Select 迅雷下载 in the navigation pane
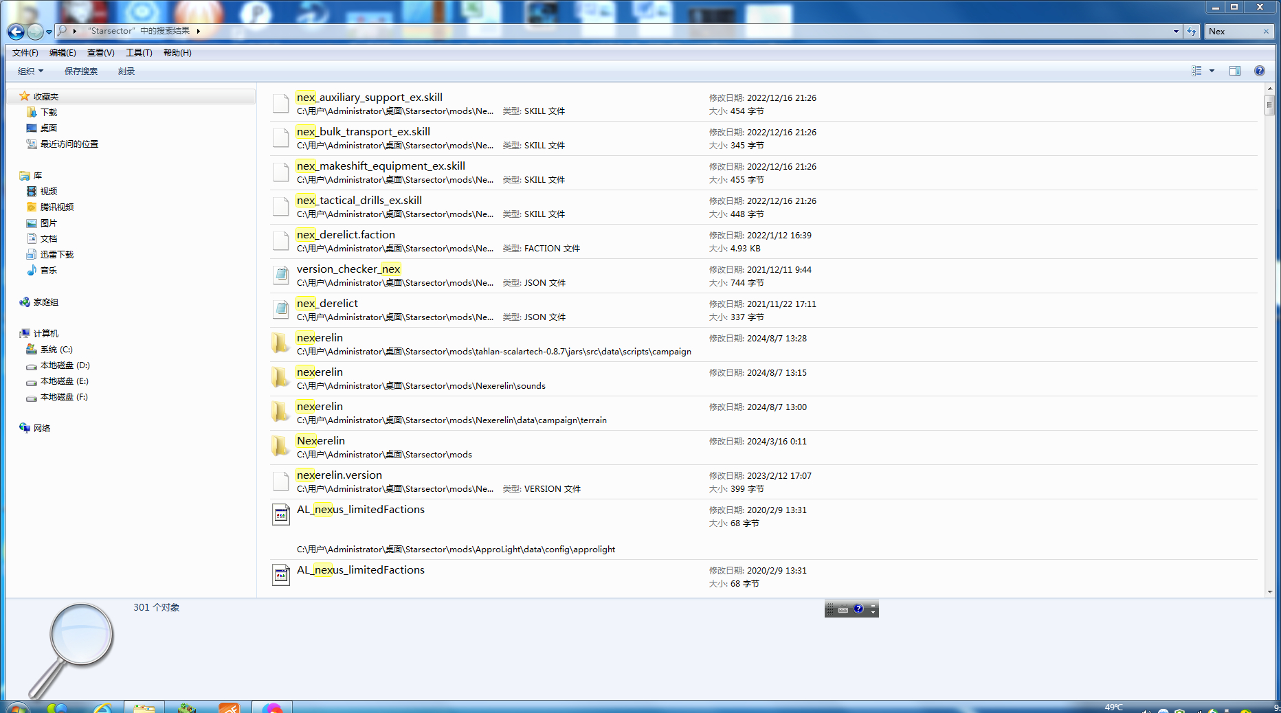Image resolution: width=1281 pixels, height=713 pixels. 56,254
